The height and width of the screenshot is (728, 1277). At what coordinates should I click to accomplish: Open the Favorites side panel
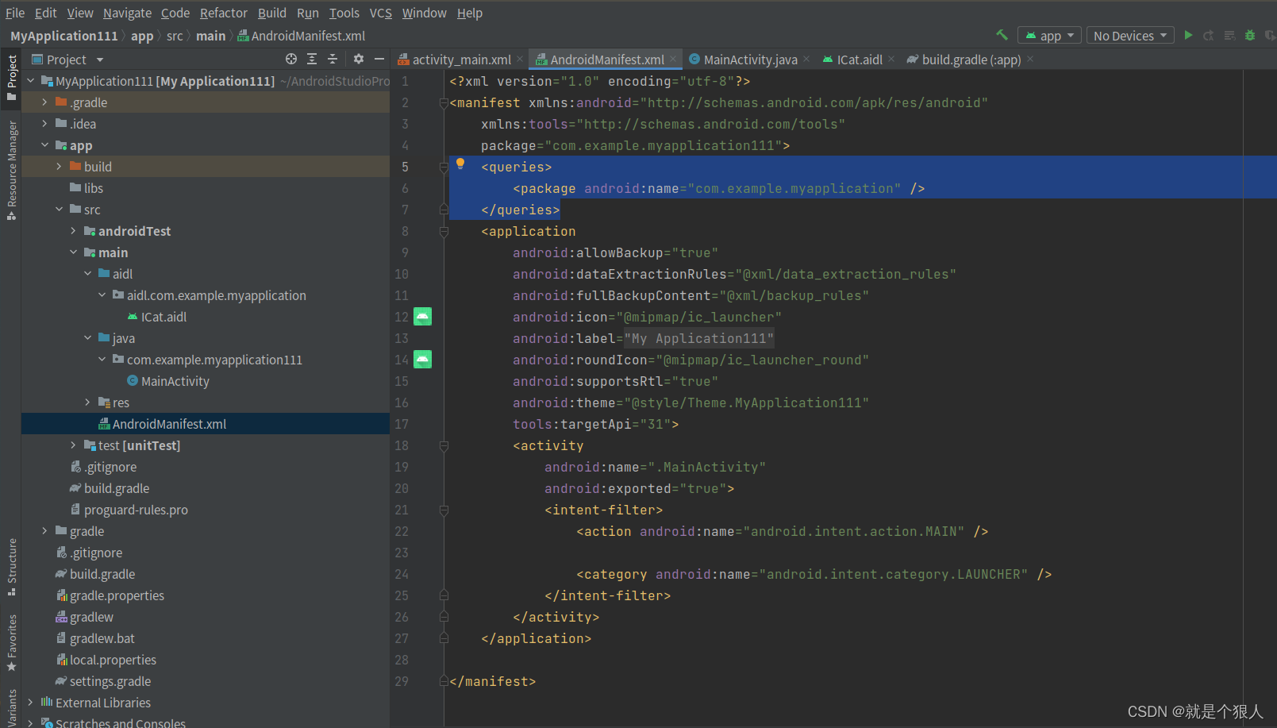pyautogui.click(x=11, y=643)
